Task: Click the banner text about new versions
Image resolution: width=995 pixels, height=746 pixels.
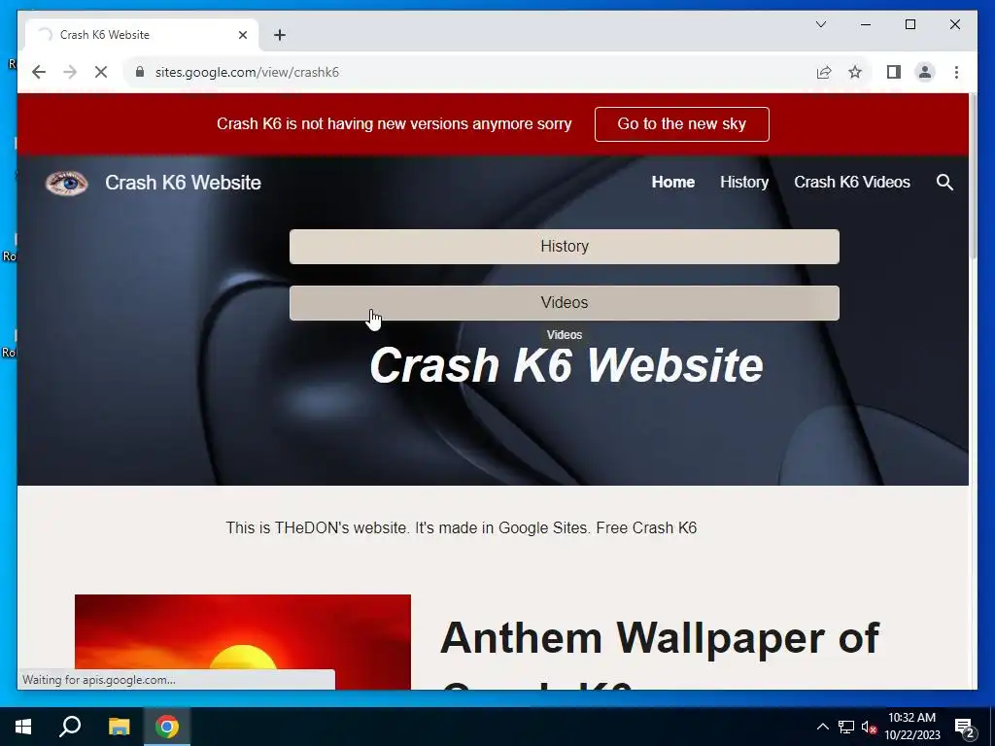Action: coord(395,123)
